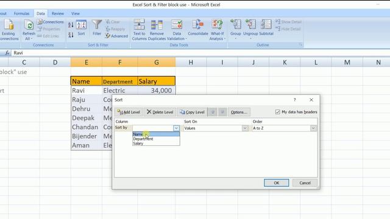This screenshot has width=390, height=219.
Task: Select column M header
Action: [347, 62]
